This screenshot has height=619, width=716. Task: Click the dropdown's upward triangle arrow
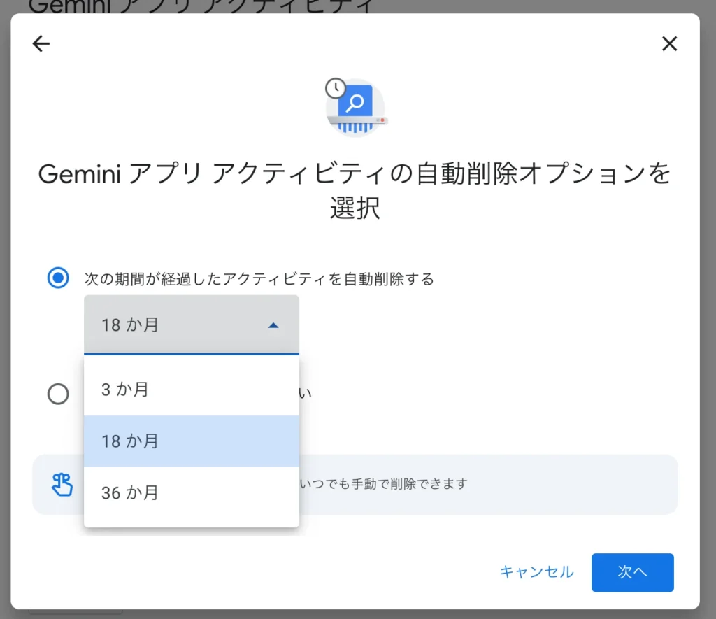(273, 325)
